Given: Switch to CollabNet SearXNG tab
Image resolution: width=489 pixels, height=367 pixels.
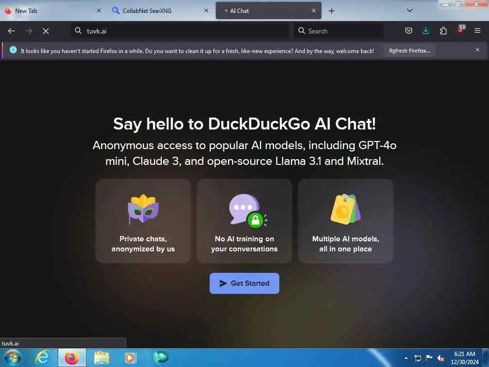Looking at the screenshot, I should click(x=160, y=11).
